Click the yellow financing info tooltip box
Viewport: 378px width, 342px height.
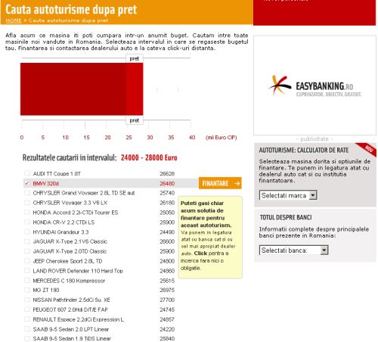(210, 237)
